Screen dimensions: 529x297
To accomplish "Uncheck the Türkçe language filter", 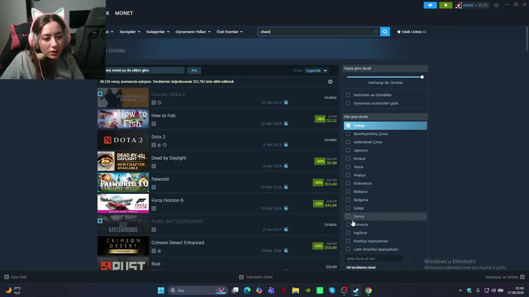I will pos(348,125).
